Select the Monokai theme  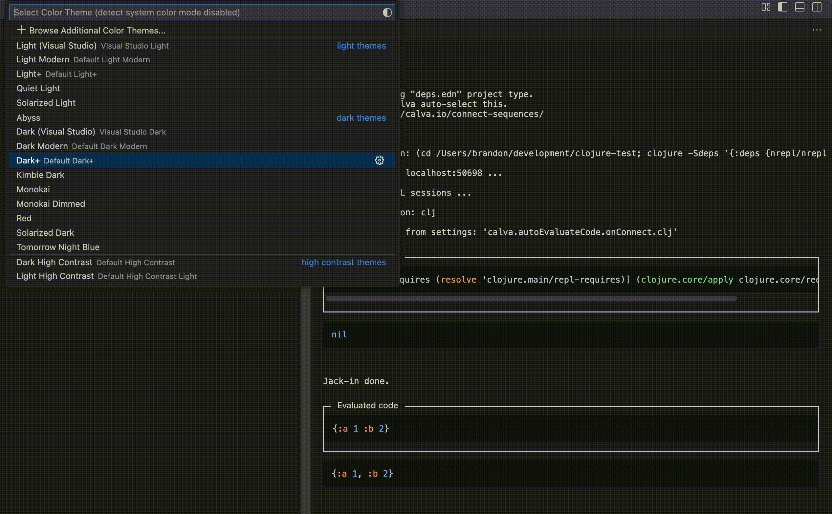click(x=33, y=189)
